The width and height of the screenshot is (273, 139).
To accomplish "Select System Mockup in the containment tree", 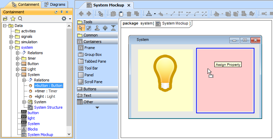I will click(x=37, y=135).
